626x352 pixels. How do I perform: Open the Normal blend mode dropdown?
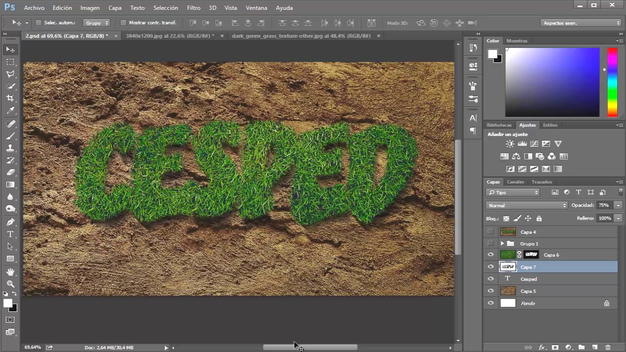[527, 205]
